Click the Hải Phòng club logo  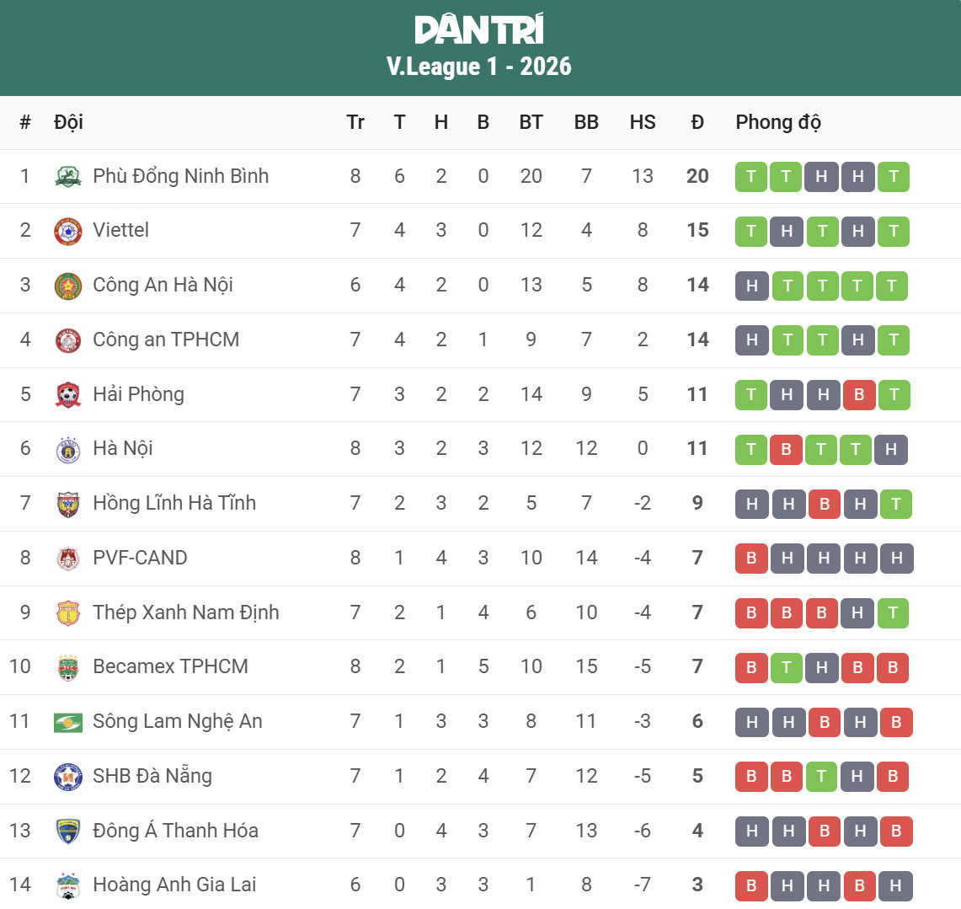click(68, 394)
